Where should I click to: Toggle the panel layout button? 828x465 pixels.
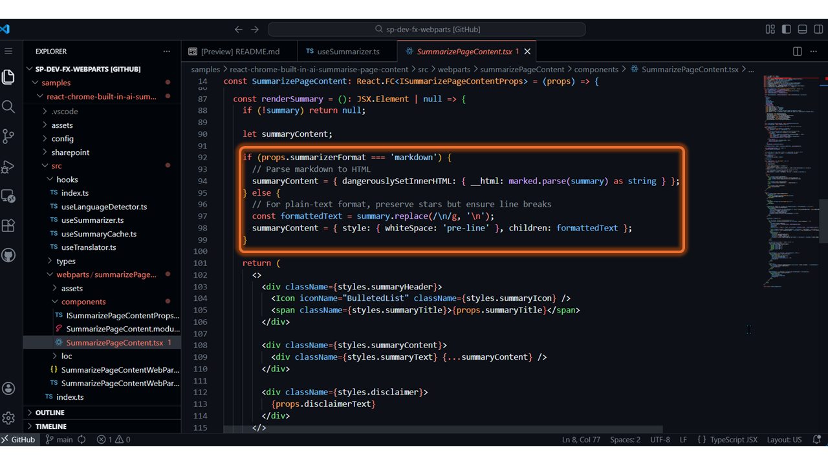point(802,29)
